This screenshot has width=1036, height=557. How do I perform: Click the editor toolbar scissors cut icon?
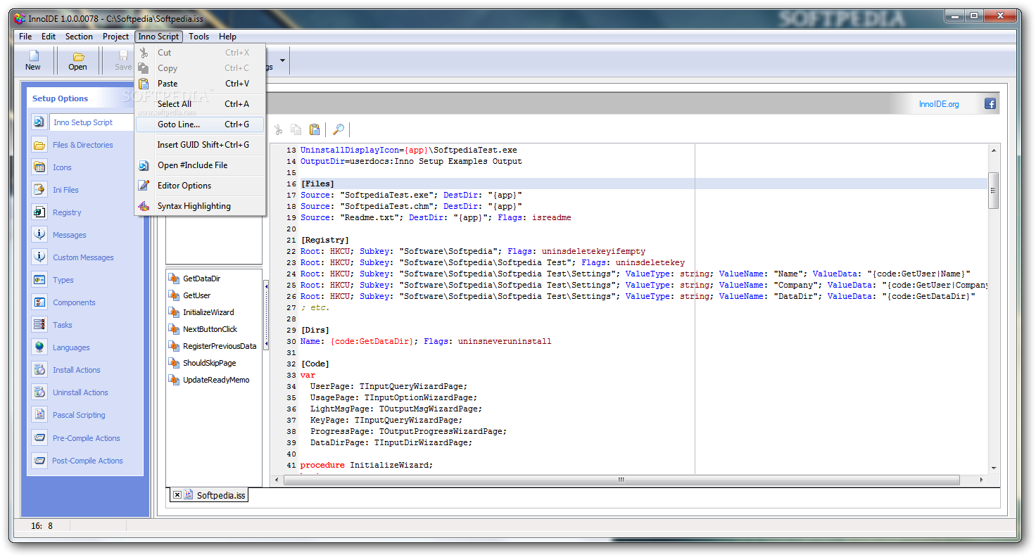[x=278, y=129]
